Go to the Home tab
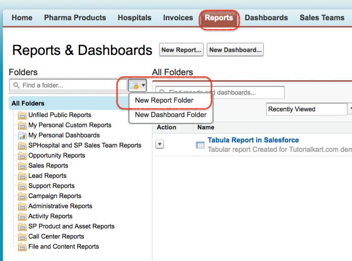This screenshot has width=352, height=261. point(22,17)
